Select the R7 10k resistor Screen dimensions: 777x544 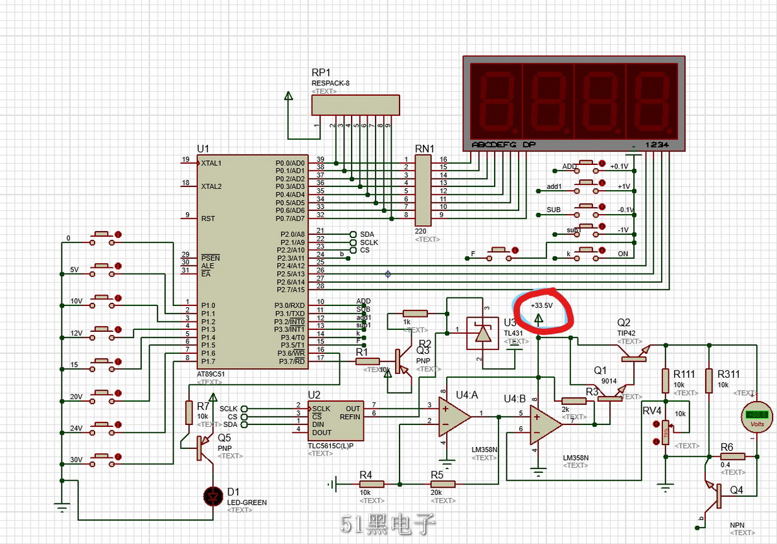click(x=189, y=412)
